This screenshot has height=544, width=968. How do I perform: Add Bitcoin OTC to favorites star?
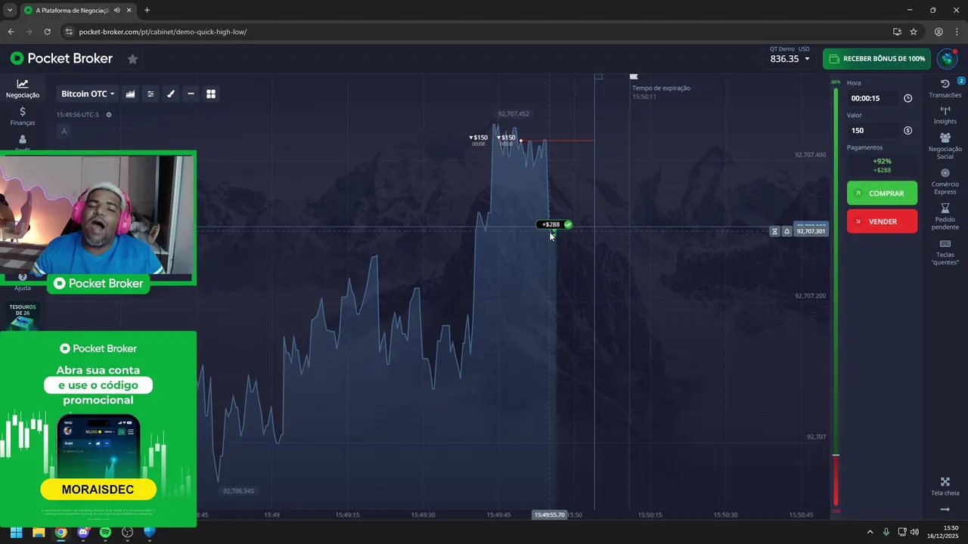pyautogui.click(x=132, y=59)
